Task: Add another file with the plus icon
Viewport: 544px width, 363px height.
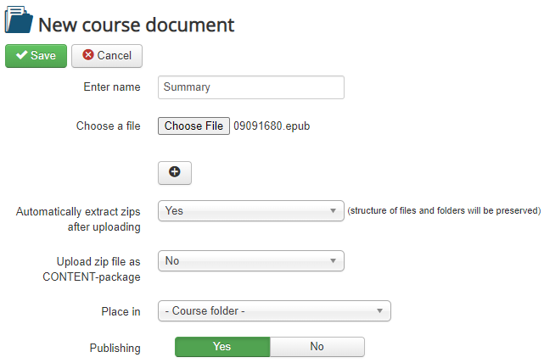Action: click(175, 172)
